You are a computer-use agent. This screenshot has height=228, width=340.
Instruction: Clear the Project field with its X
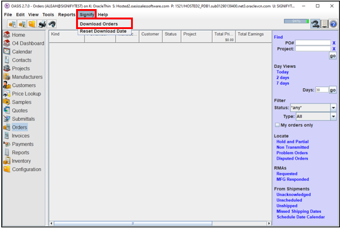[x=334, y=49]
